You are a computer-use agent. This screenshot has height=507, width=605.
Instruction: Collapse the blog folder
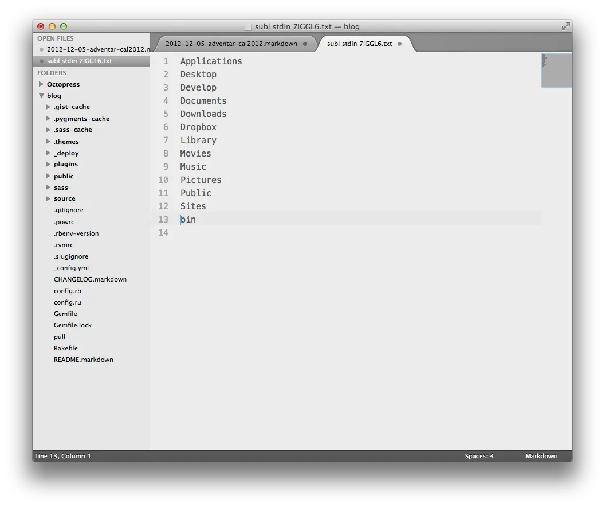coord(41,96)
